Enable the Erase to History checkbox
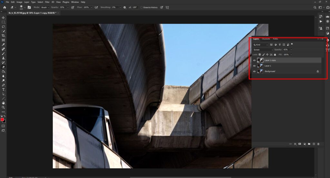 142,7
